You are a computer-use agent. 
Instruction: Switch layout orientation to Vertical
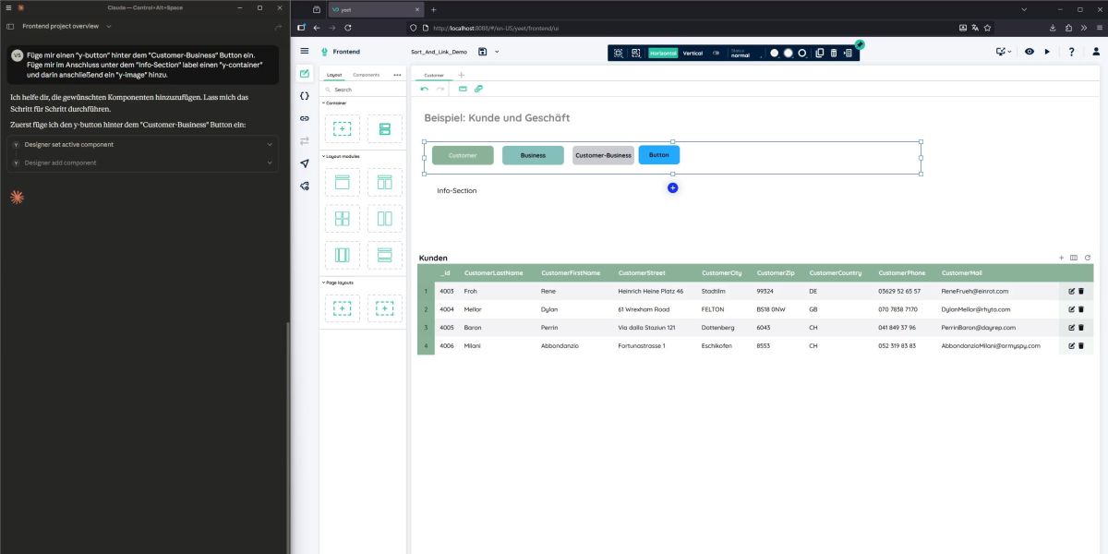pyautogui.click(x=692, y=53)
